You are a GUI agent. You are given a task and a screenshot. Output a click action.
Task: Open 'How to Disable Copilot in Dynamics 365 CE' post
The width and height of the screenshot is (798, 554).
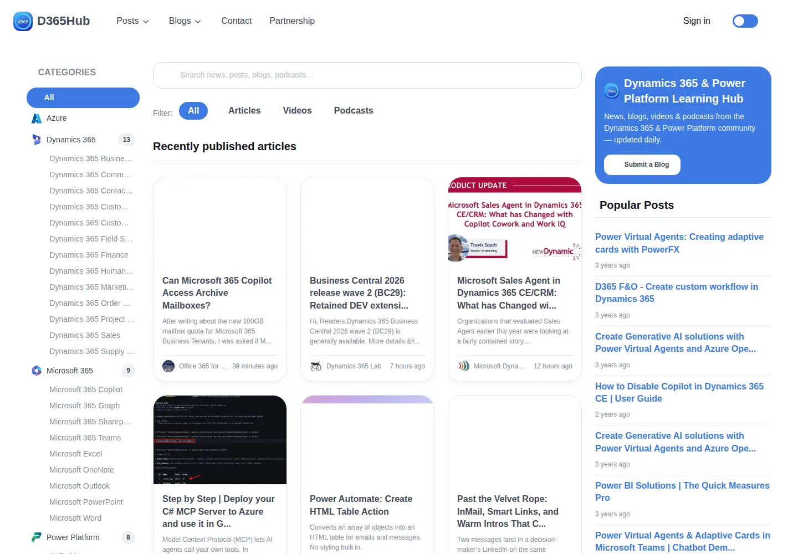coord(679,392)
